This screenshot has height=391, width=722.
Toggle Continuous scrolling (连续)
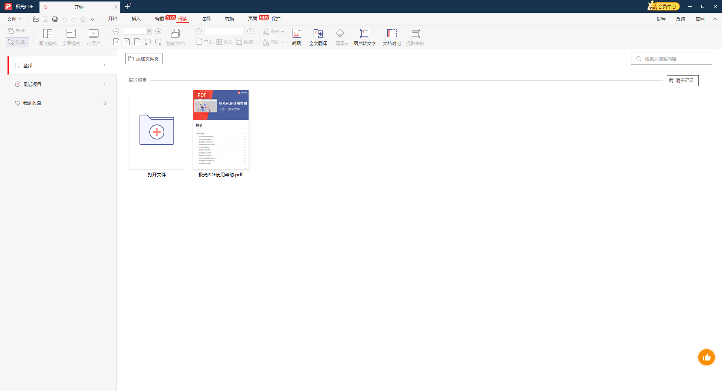point(244,42)
